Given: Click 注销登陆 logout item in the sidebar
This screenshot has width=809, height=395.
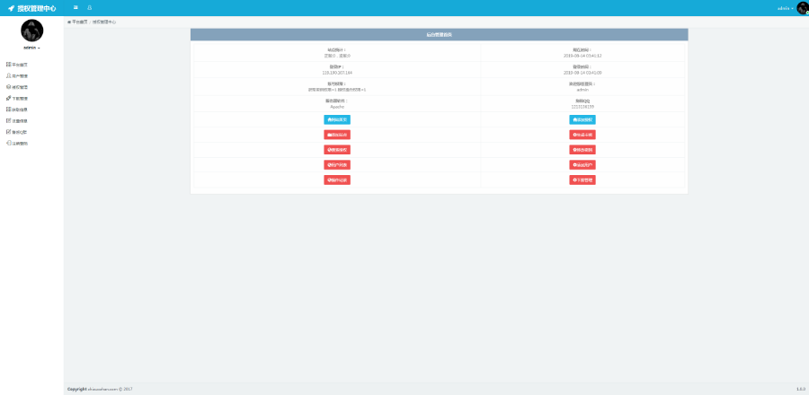Looking at the screenshot, I should coord(17,143).
